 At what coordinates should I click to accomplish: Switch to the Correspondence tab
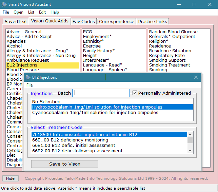click(x=117, y=22)
